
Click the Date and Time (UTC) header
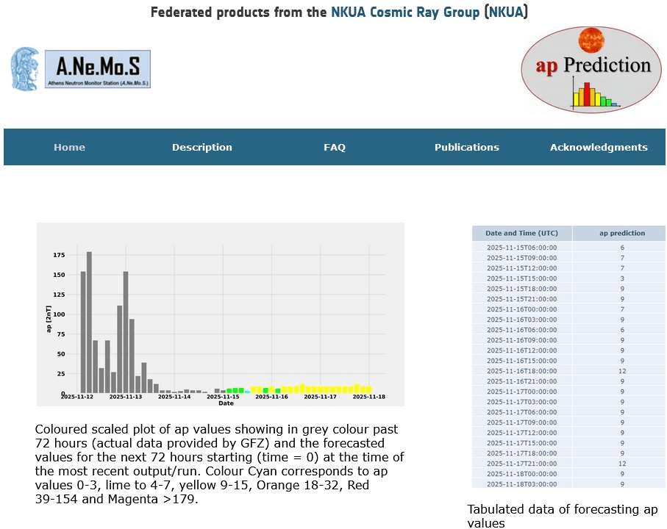click(521, 234)
